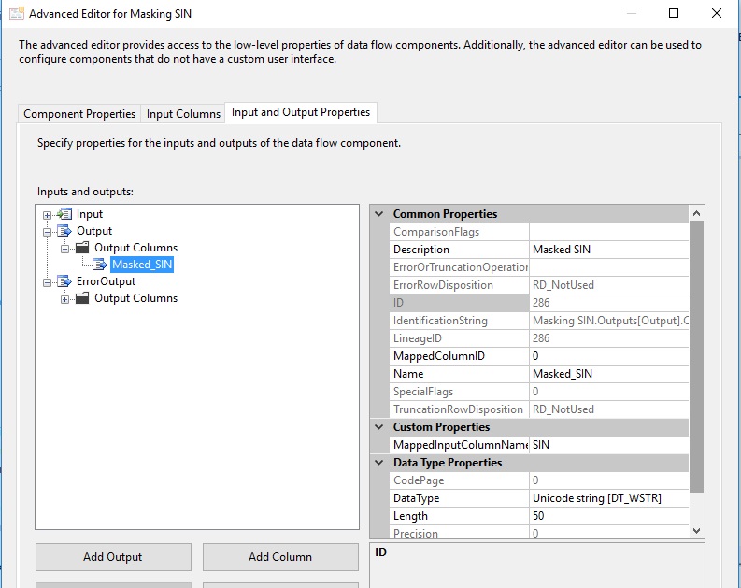Image resolution: width=741 pixels, height=588 pixels.
Task: Click the properties grid scrollbar thumb
Action: (x=696, y=357)
